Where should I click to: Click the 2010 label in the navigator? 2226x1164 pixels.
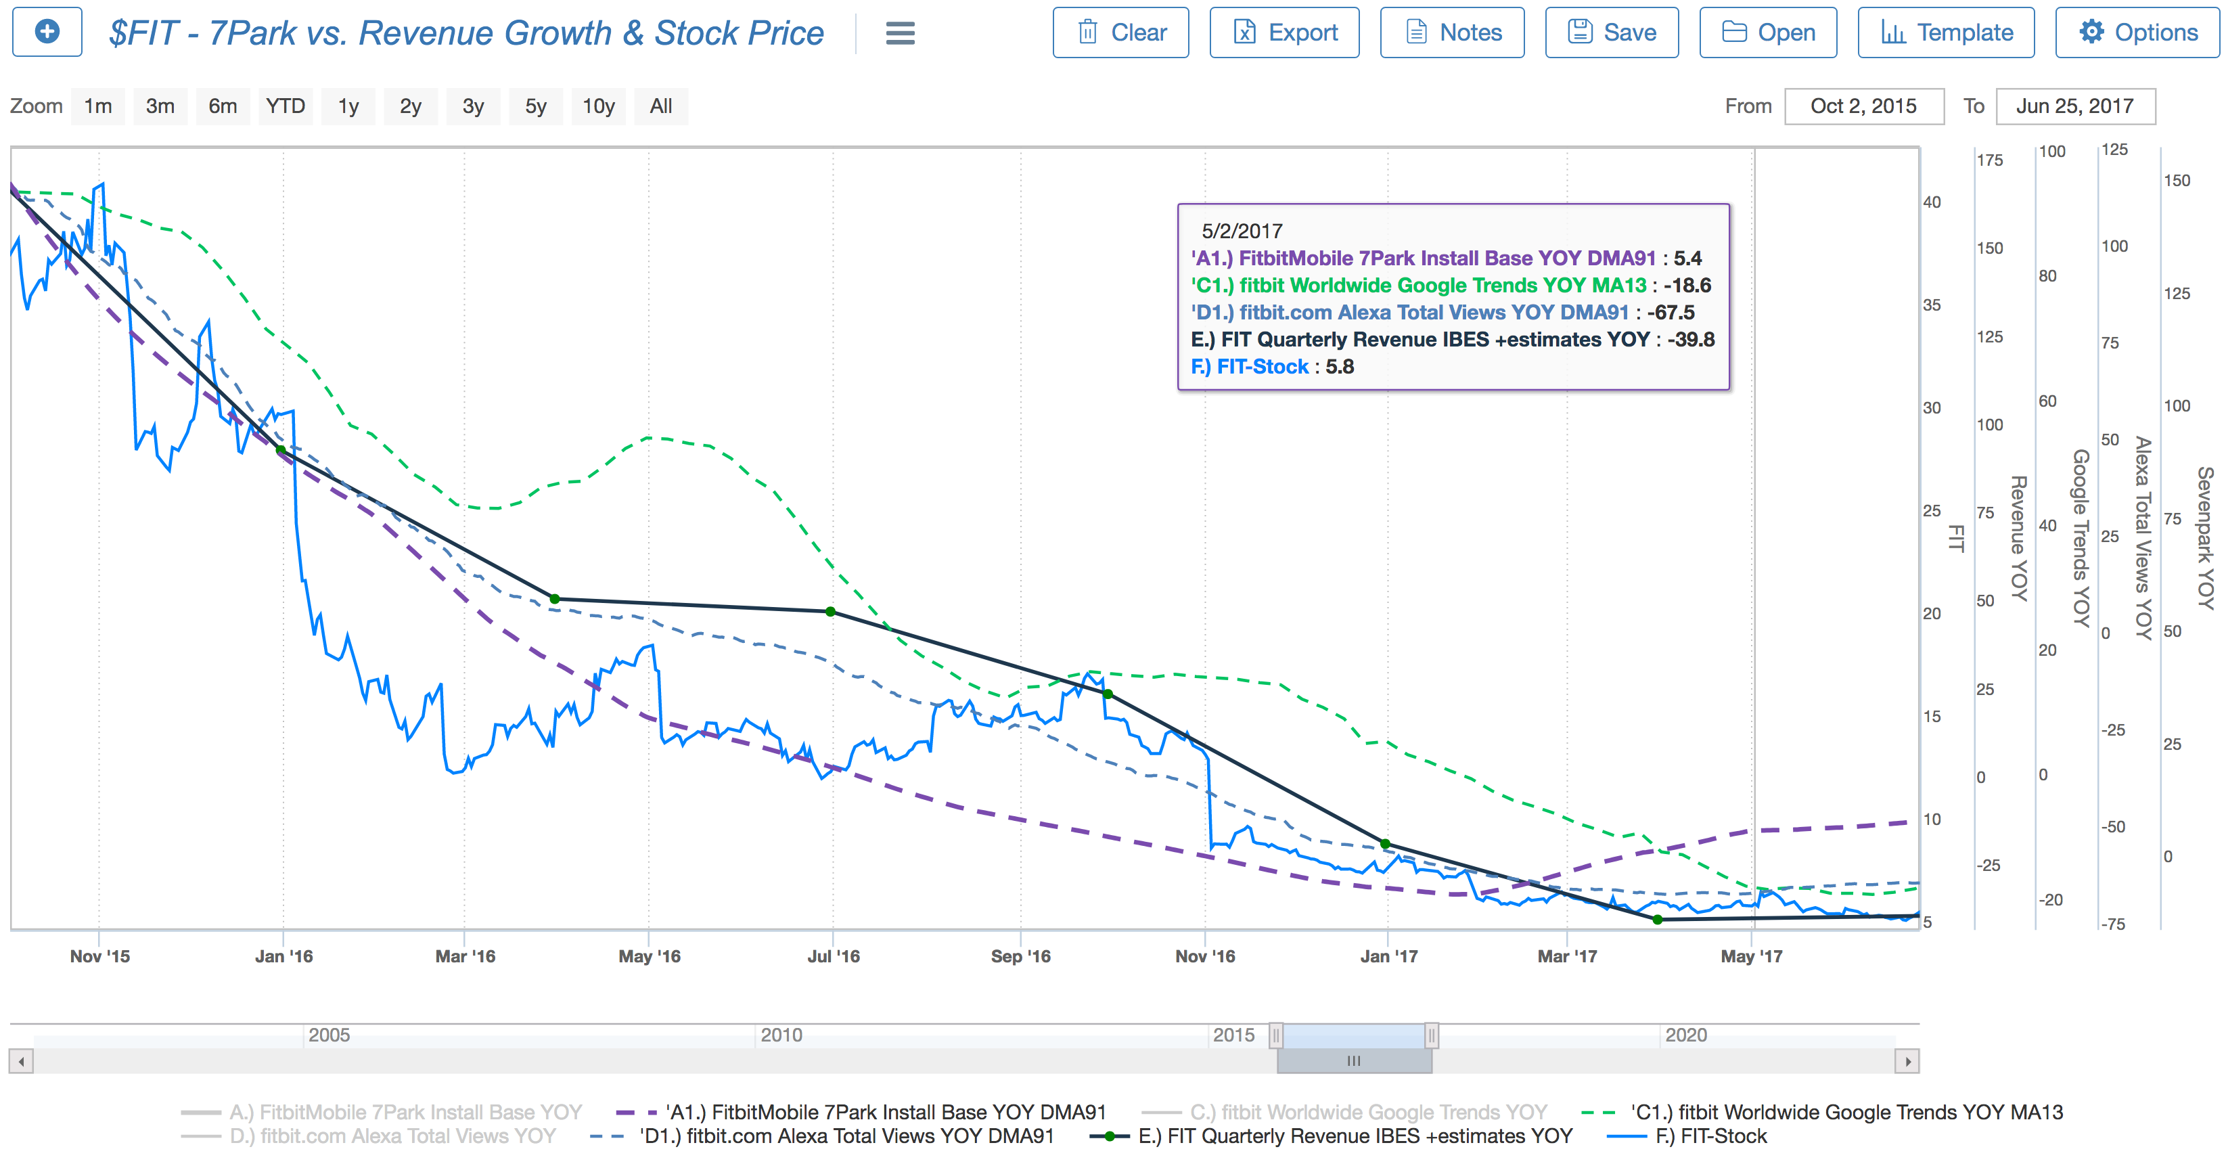pos(781,1034)
